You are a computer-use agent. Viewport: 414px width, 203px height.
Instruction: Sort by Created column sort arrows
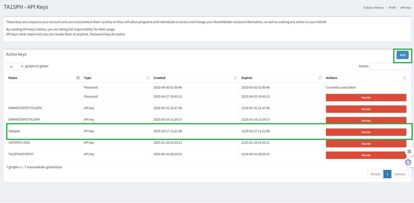coord(235,78)
